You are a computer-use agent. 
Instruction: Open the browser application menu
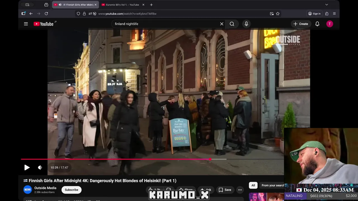pyautogui.click(x=334, y=14)
